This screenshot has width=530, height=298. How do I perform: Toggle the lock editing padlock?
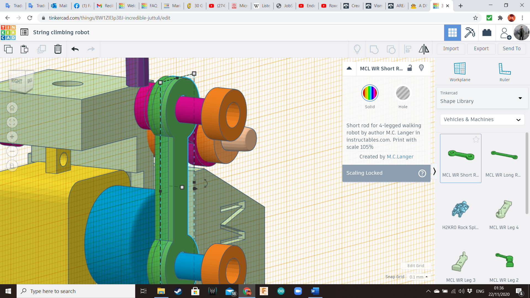tap(410, 68)
